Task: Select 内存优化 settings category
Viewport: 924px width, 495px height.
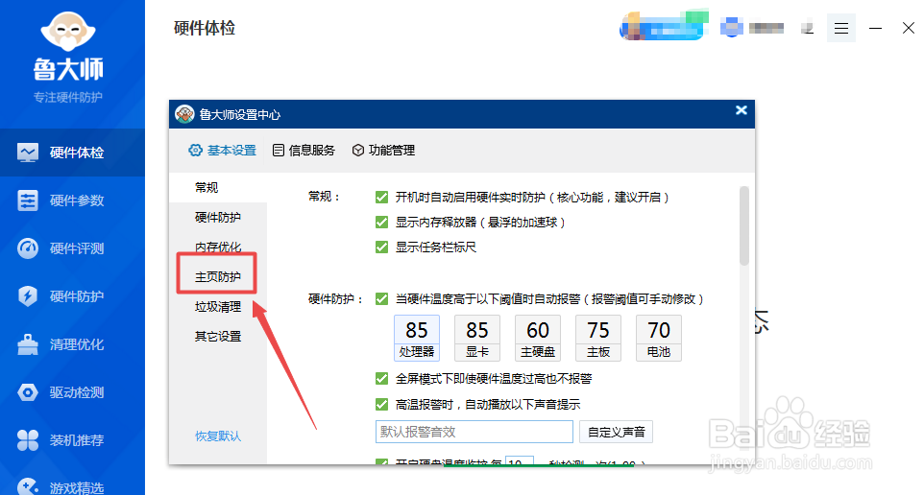Action: 218,247
